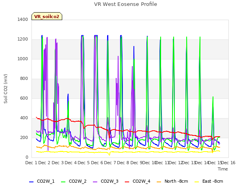Click the Dec 6 x-axis tick label

pos(97,163)
